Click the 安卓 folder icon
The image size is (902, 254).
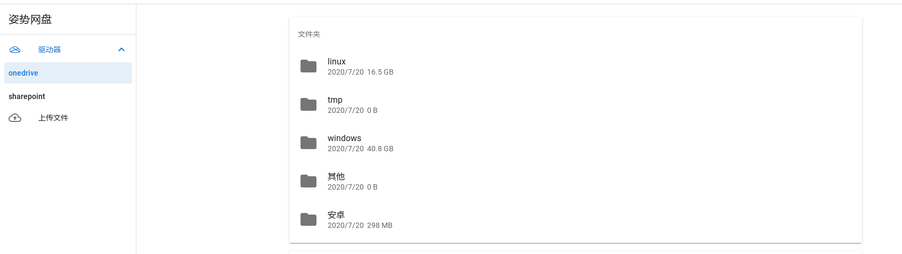[x=308, y=219]
